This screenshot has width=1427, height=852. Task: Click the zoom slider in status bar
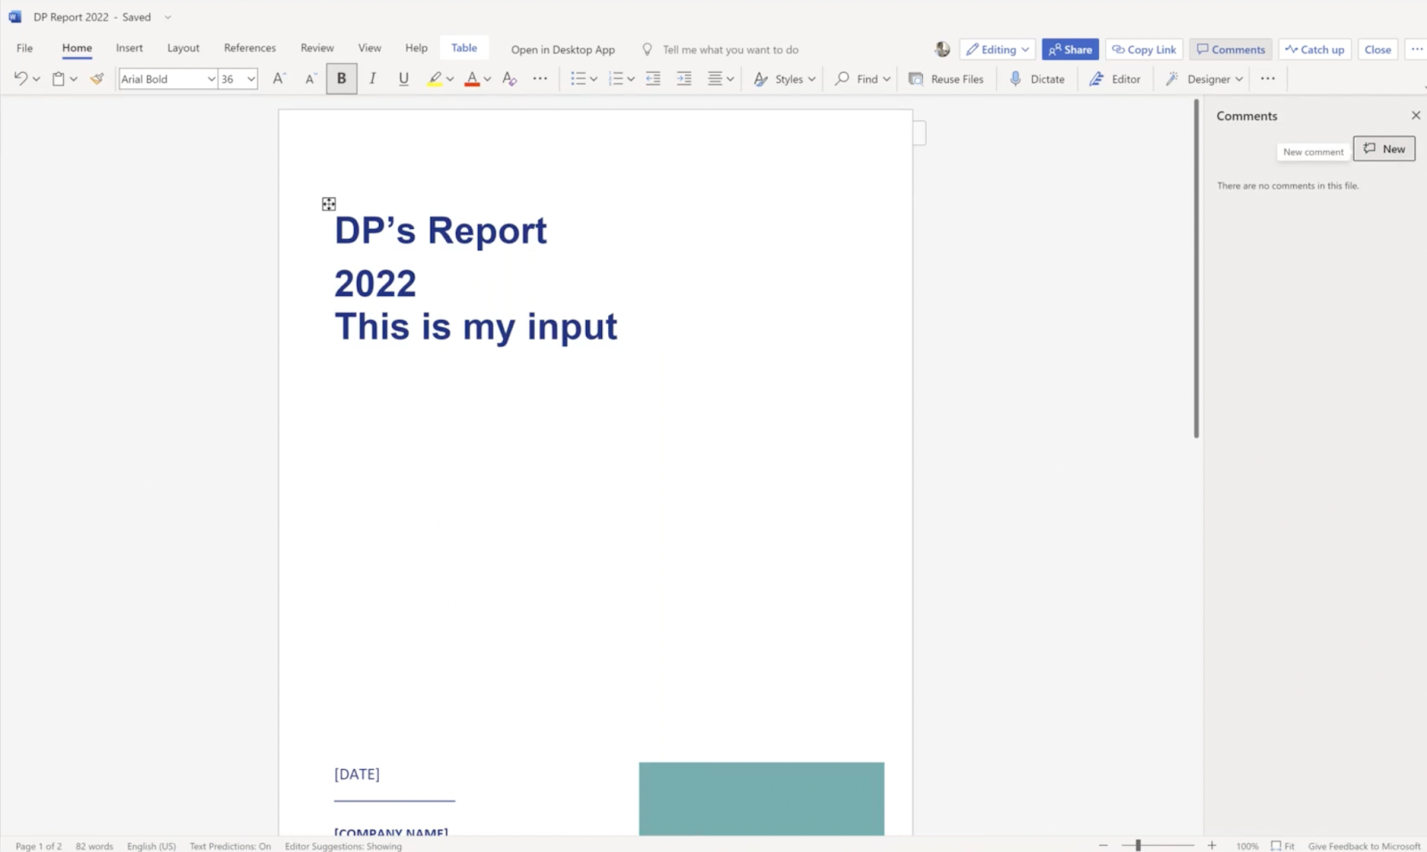[1138, 845]
